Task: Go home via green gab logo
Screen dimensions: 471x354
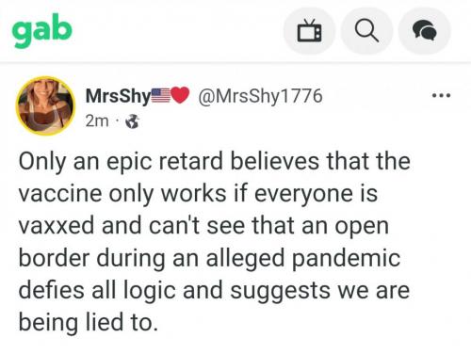Action: pyautogui.click(x=42, y=31)
